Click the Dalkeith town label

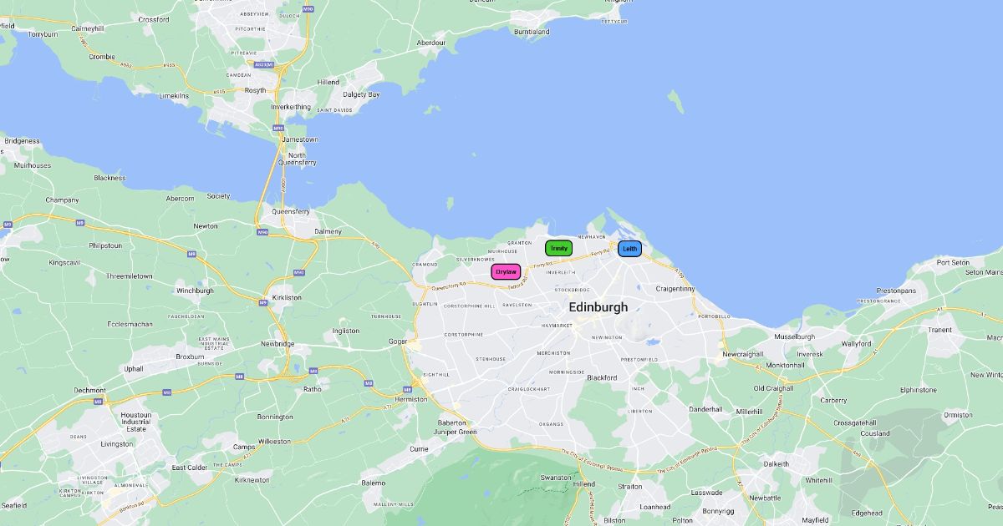776,463
